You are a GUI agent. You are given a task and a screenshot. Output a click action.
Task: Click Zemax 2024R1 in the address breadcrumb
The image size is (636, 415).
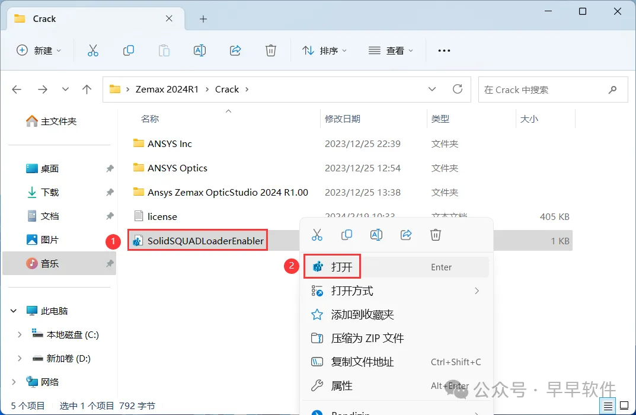[167, 90]
